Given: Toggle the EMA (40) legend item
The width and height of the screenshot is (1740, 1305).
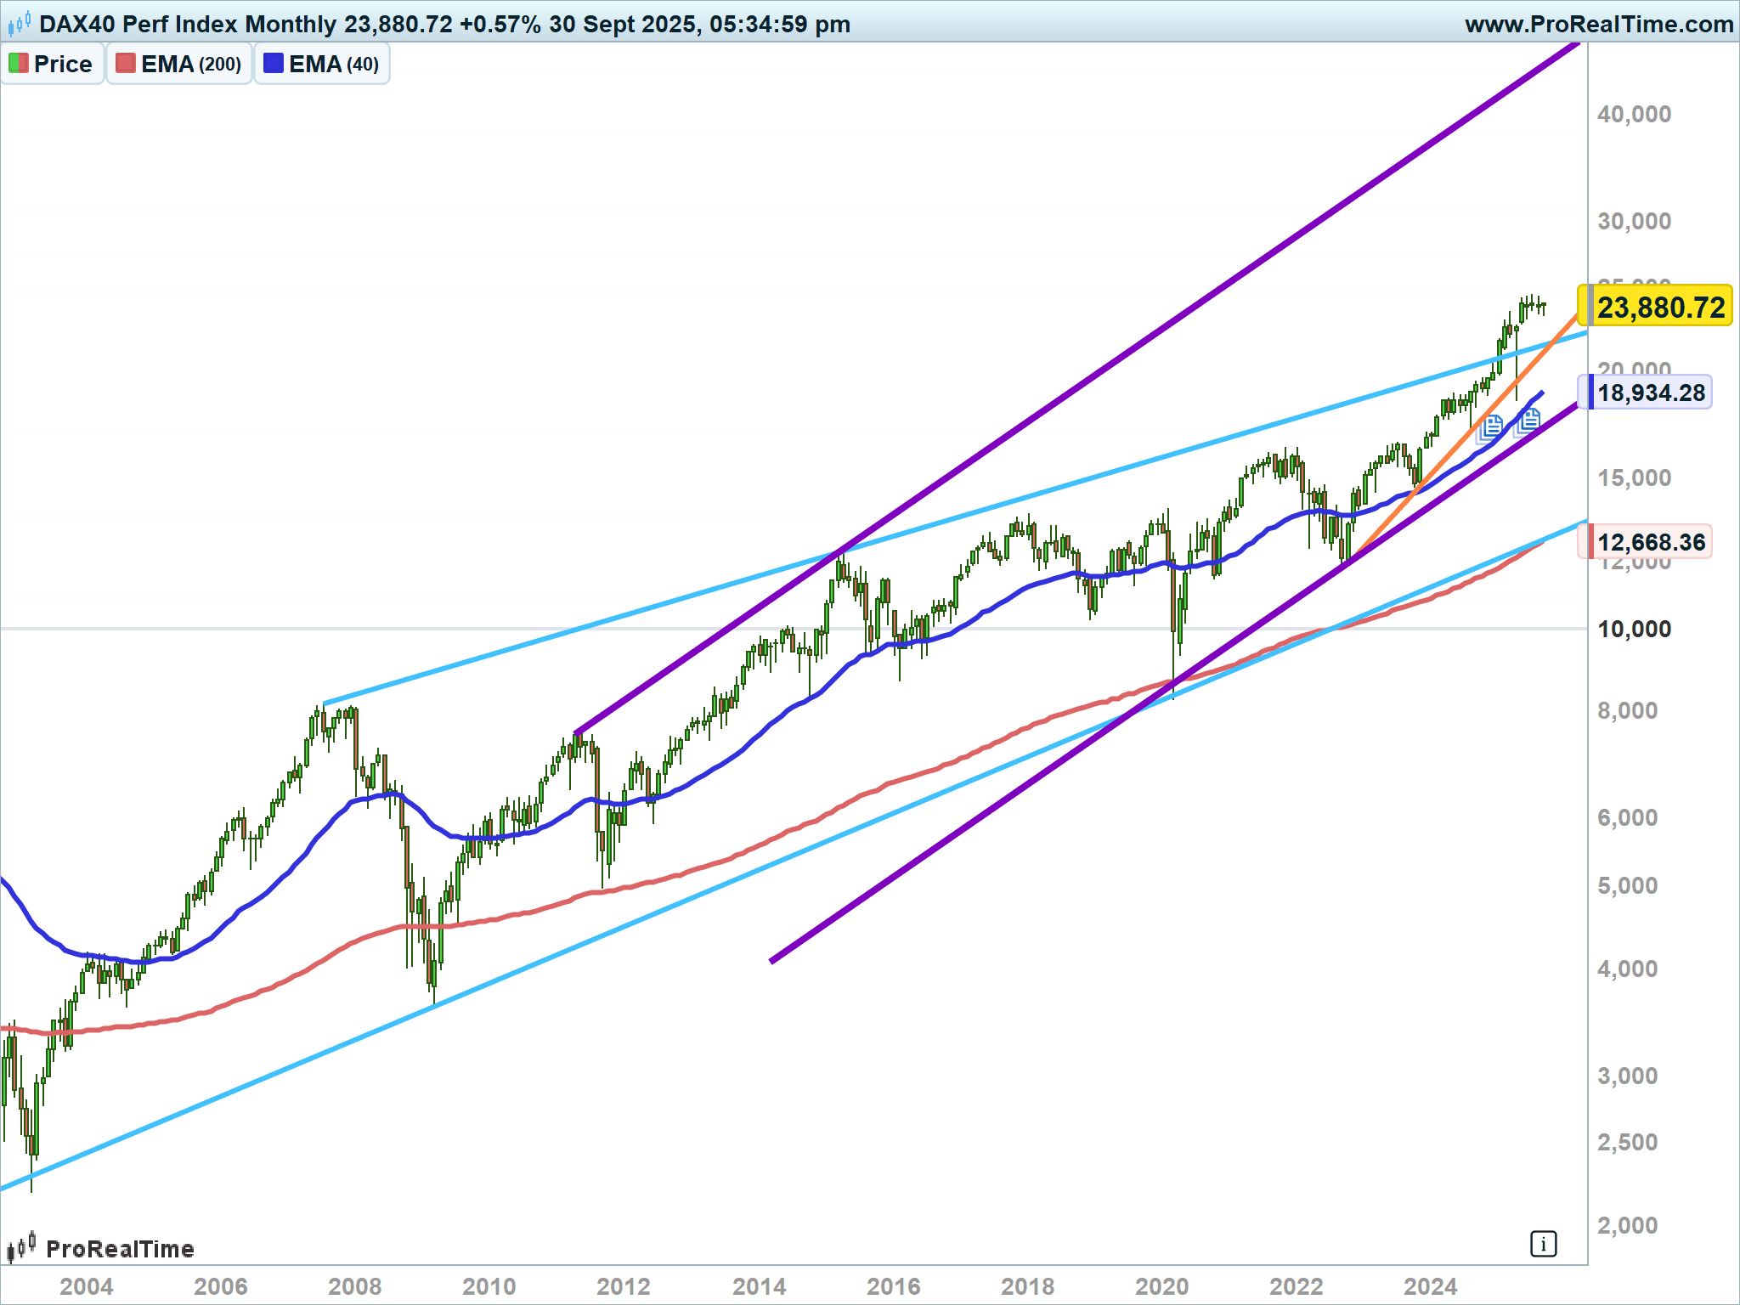Looking at the screenshot, I should pyautogui.click(x=333, y=64).
